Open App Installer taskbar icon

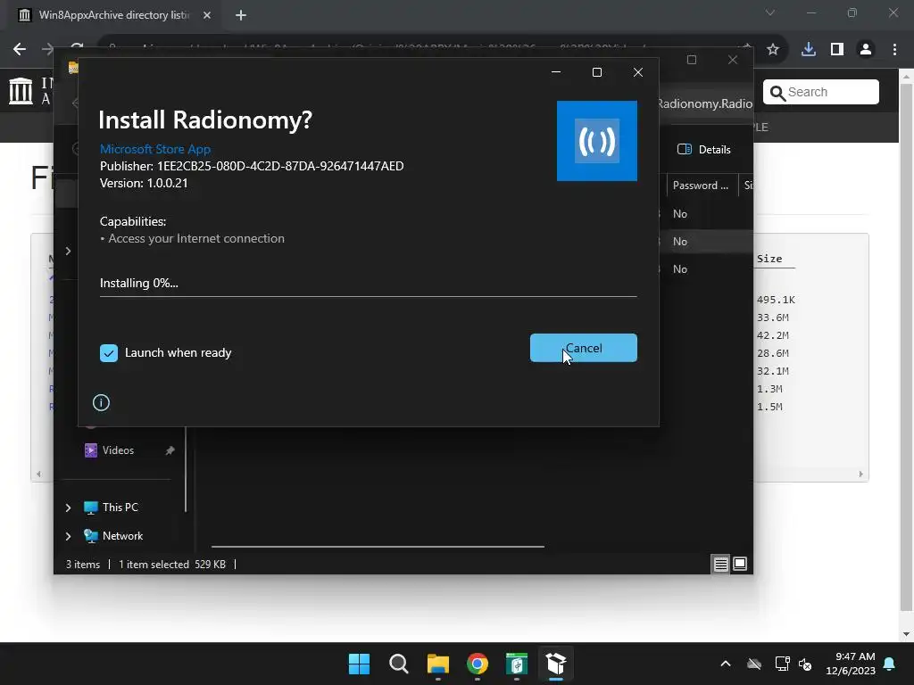[x=556, y=664]
